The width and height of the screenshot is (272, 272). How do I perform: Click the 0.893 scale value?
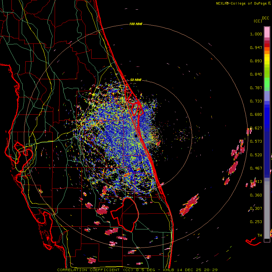coord(256,61)
